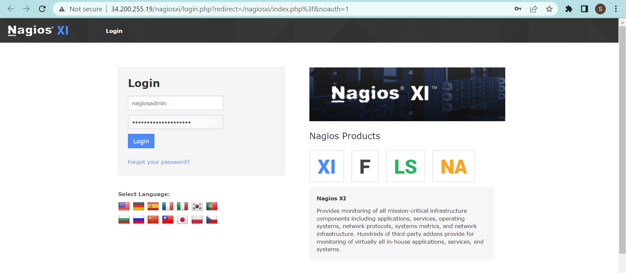This screenshot has height=273, width=626.
Task: Click the browser forward arrow
Action: coord(26,9)
